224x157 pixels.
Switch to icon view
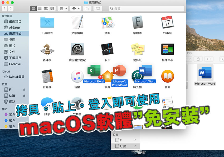pyautogui.click(x=33, y=8)
